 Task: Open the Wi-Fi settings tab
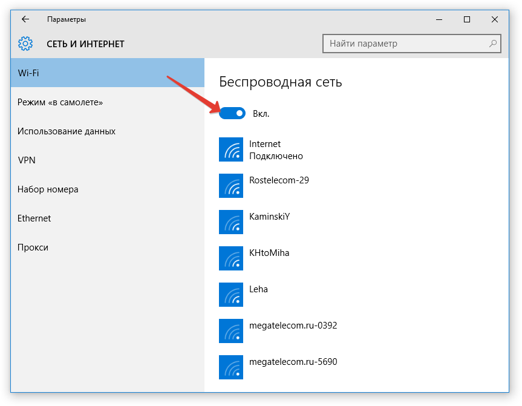pyautogui.click(x=108, y=73)
